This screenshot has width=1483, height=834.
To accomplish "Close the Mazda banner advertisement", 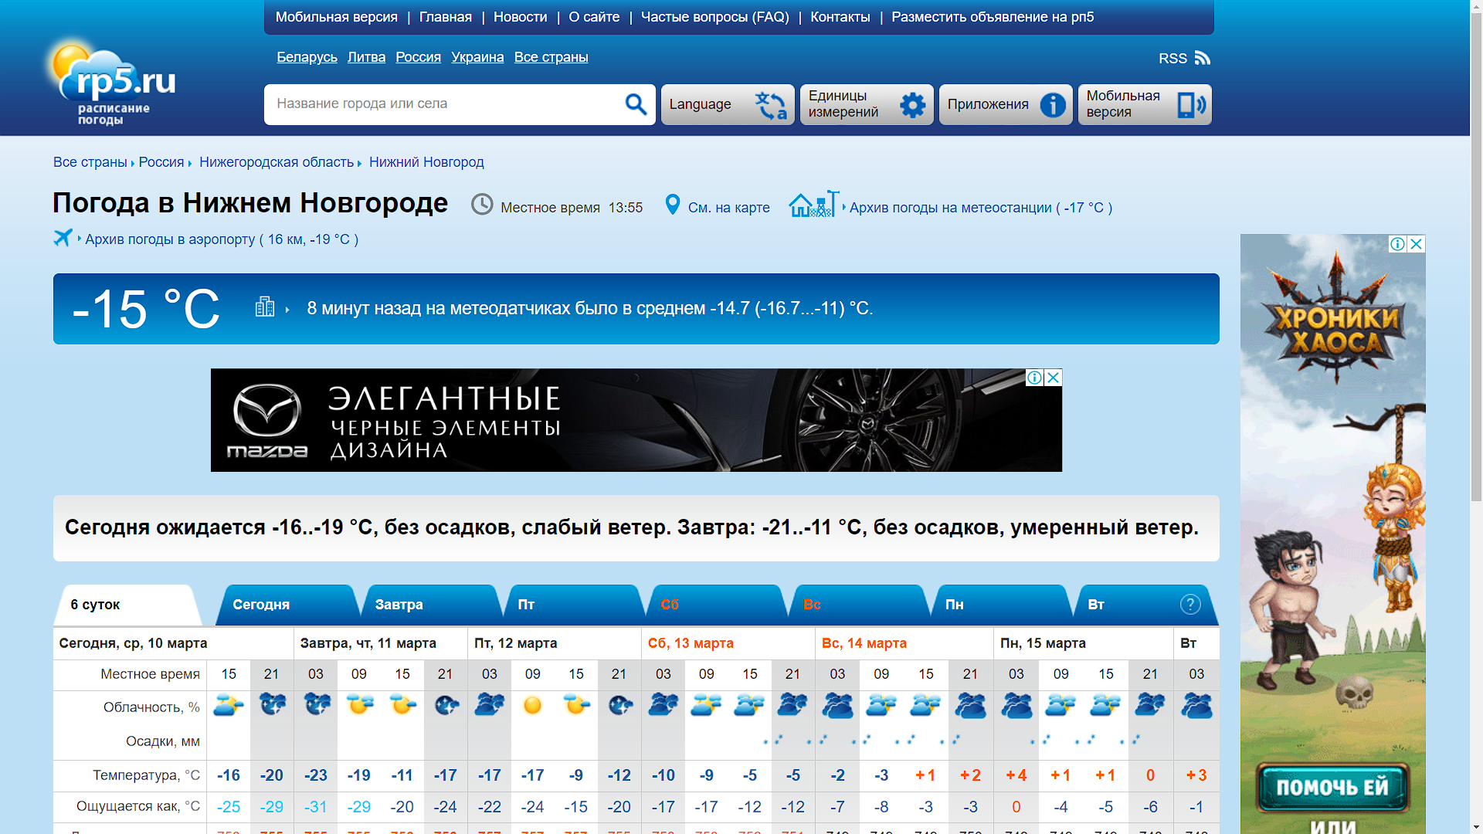I will (x=1053, y=378).
